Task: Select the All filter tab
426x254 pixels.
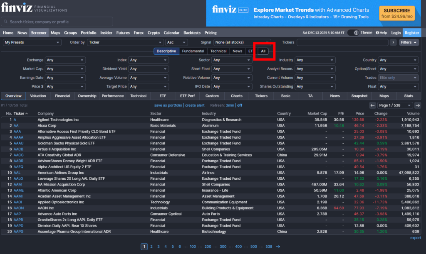Action: pos(263,51)
